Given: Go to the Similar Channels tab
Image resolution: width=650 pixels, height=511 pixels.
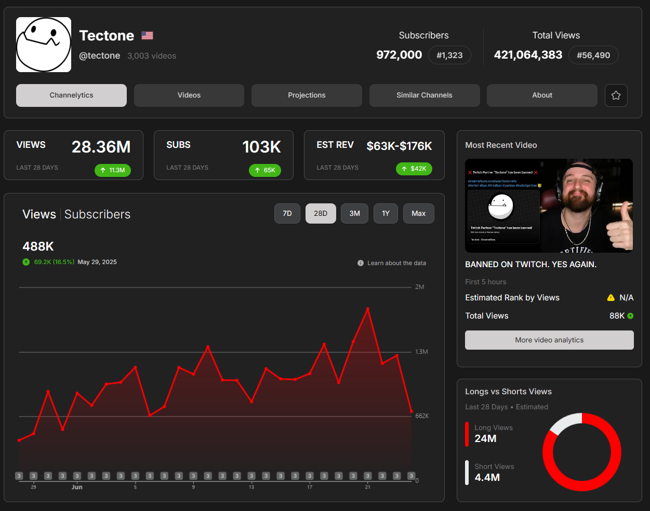Looking at the screenshot, I should 425,95.
